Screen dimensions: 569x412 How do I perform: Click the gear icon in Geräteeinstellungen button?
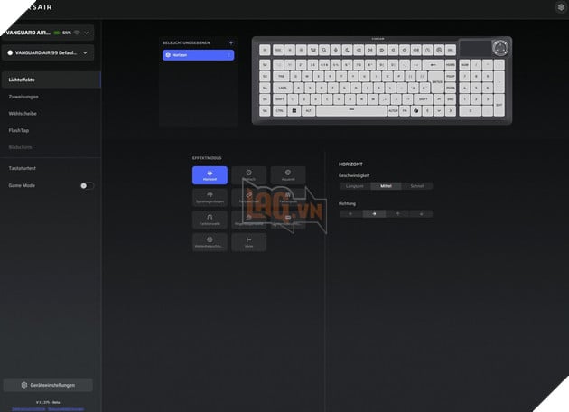coord(24,385)
